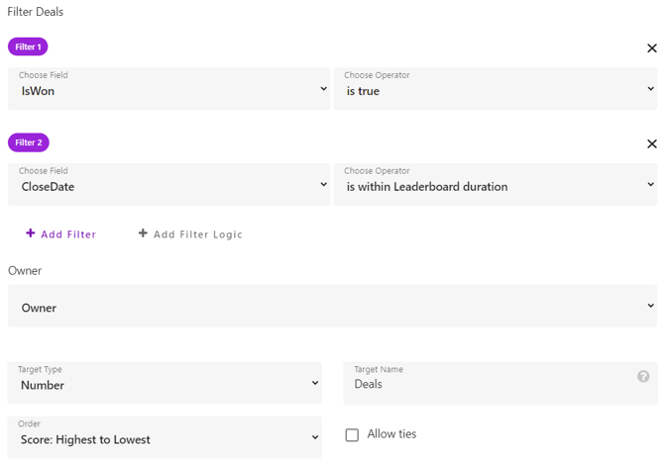Viewport: 664px width, 464px height.
Task: Remove Filter 1 with its X icon
Action: [652, 48]
